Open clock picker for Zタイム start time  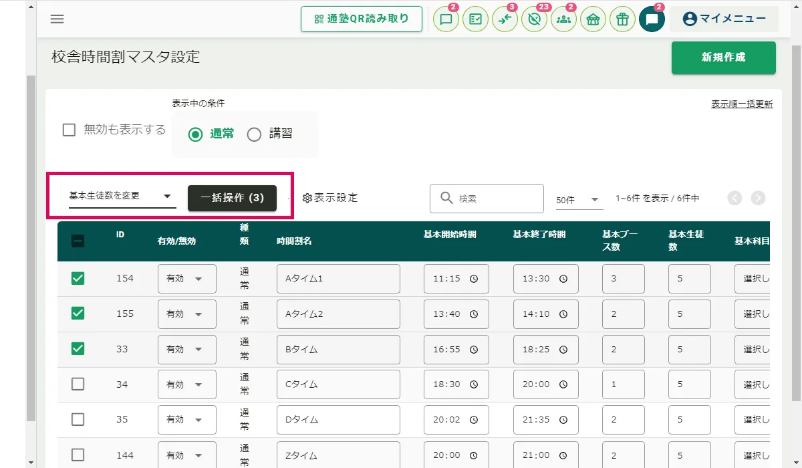(x=474, y=455)
